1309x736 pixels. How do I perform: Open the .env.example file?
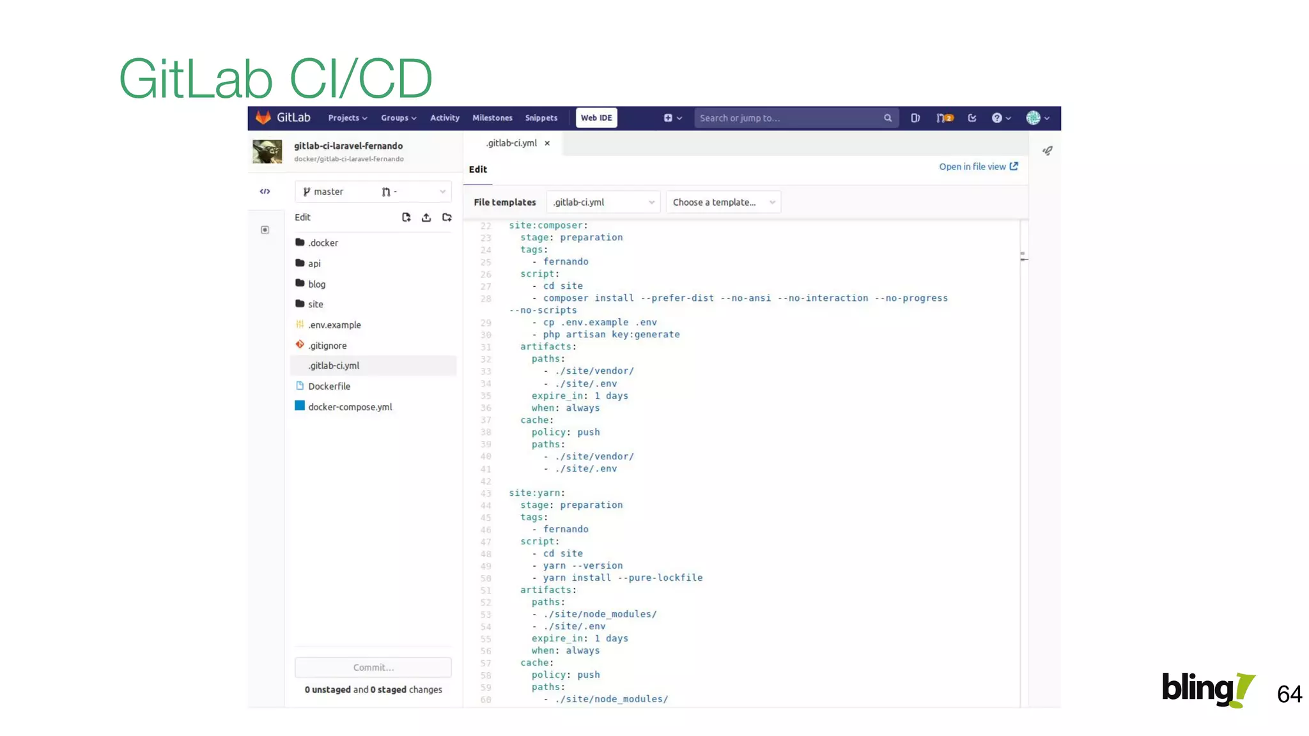329,325
